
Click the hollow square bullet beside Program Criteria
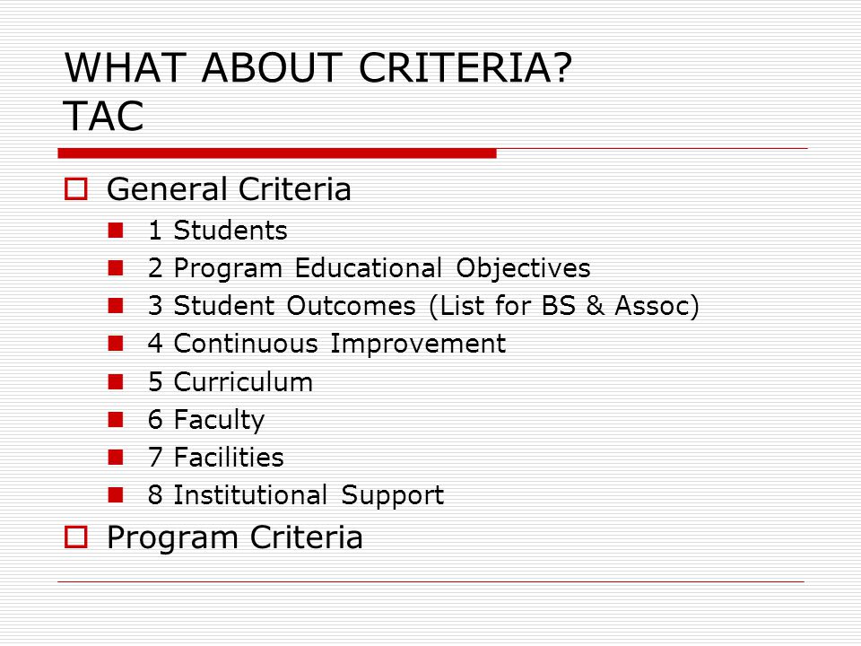tap(75, 537)
